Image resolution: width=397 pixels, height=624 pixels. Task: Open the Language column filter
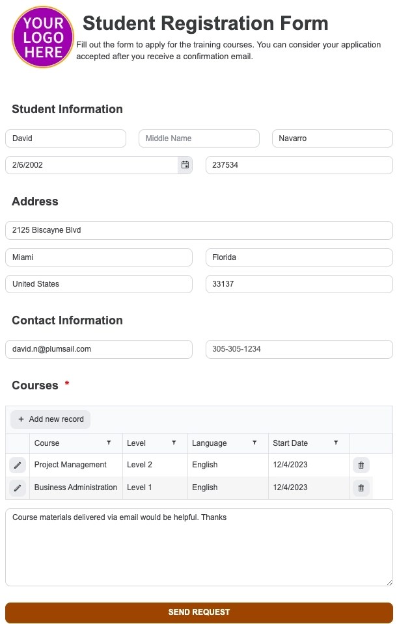(x=254, y=443)
